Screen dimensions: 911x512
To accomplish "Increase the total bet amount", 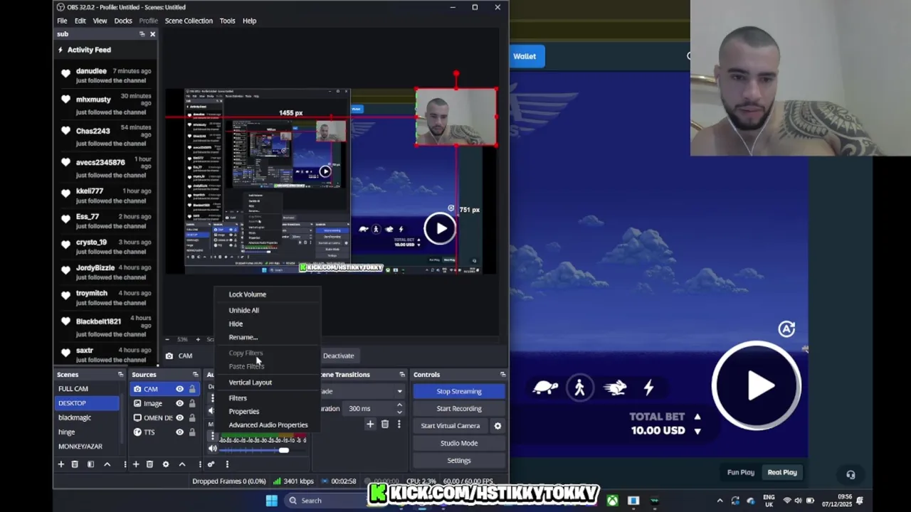I will (x=697, y=417).
